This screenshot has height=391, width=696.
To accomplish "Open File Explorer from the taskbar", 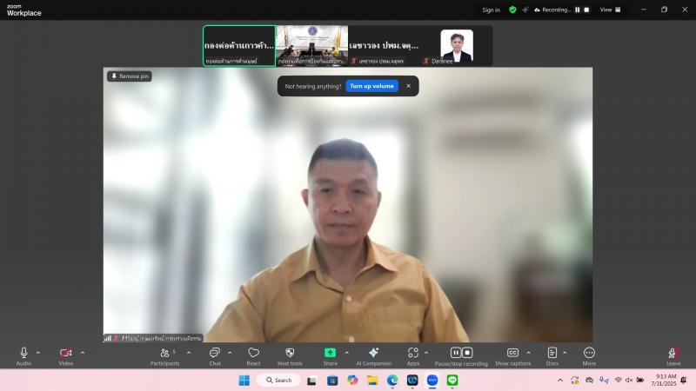I will [372, 381].
